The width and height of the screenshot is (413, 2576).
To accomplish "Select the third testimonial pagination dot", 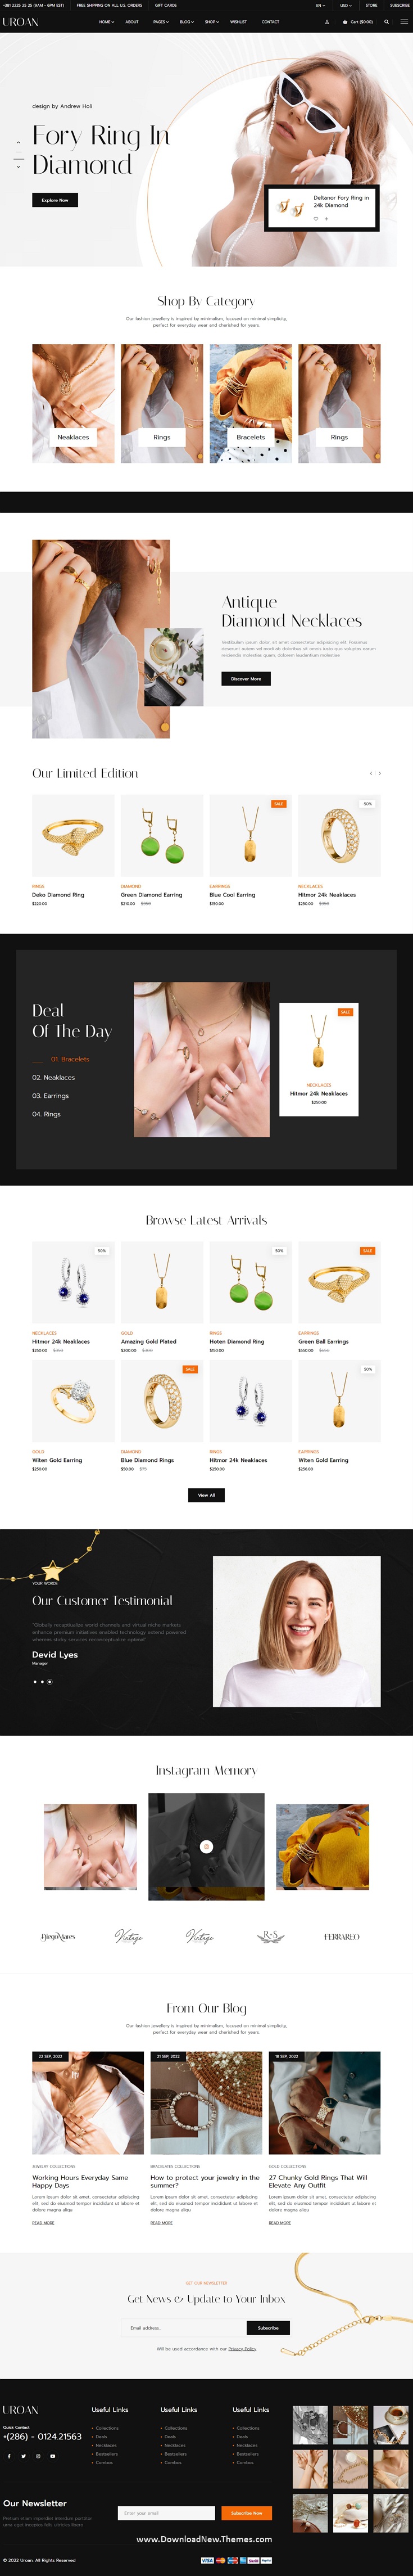I will pos(50,1681).
